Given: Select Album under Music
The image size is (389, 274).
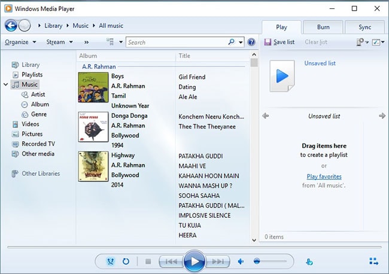Looking at the screenshot, I should pyautogui.click(x=40, y=104).
